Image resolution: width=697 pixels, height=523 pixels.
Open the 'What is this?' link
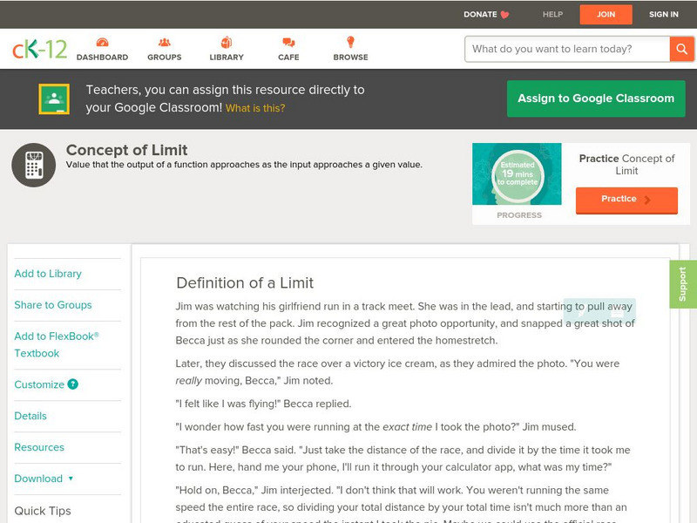pos(255,108)
